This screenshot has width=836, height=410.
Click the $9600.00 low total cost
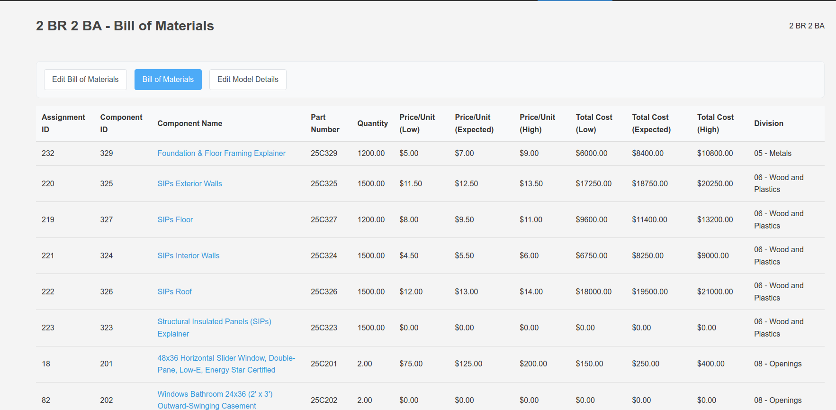[592, 220]
